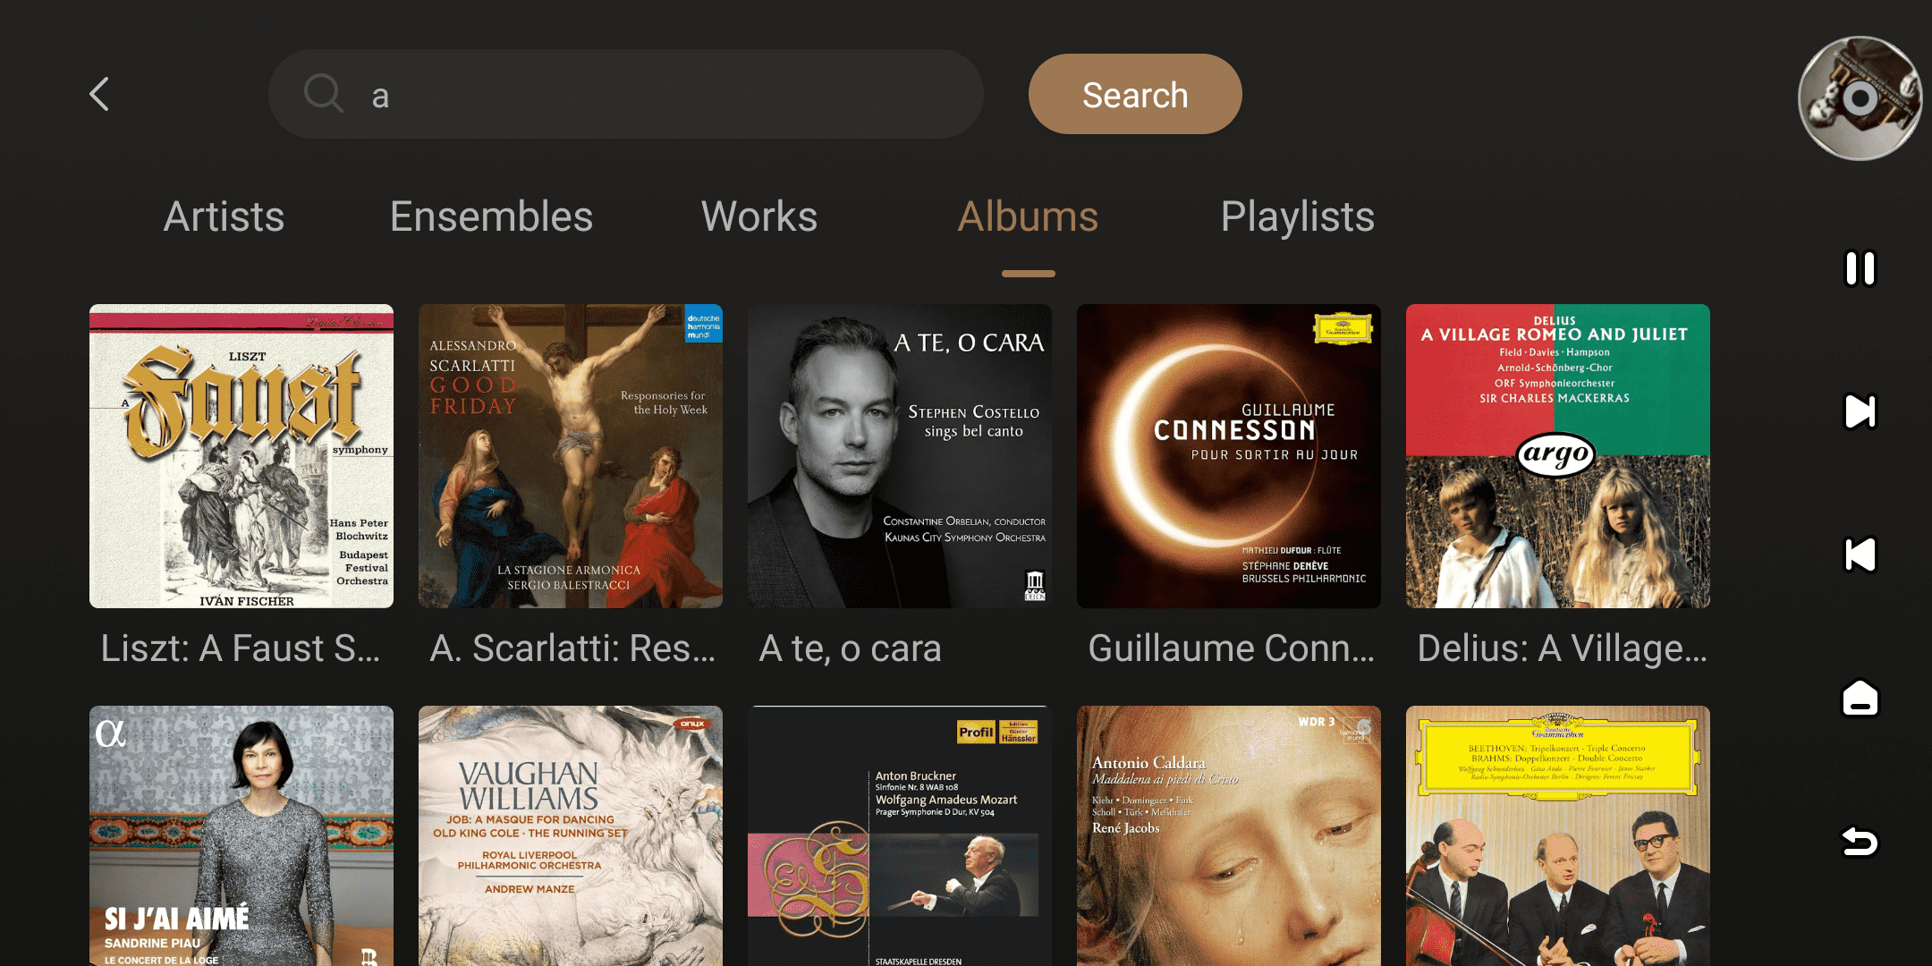Open the Works tab

pos(758,216)
